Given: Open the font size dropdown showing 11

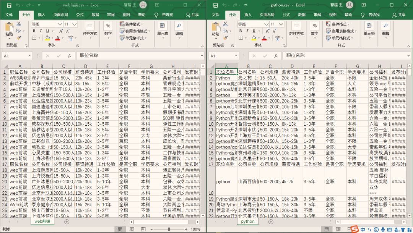Looking at the screenshot, I should pyautogui.click(x=74, y=24).
